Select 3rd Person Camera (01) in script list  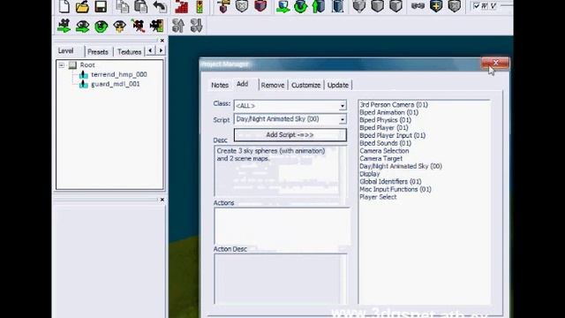click(394, 104)
